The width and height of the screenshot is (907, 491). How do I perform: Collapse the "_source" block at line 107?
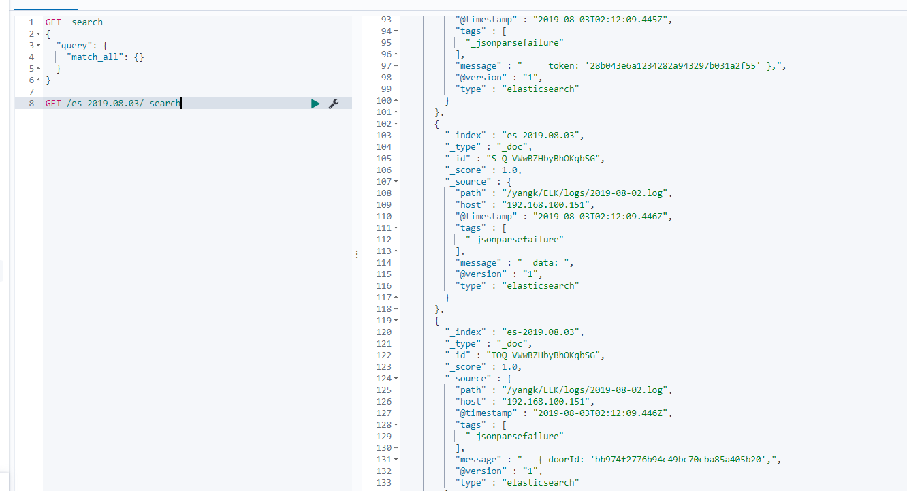point(396,181)
